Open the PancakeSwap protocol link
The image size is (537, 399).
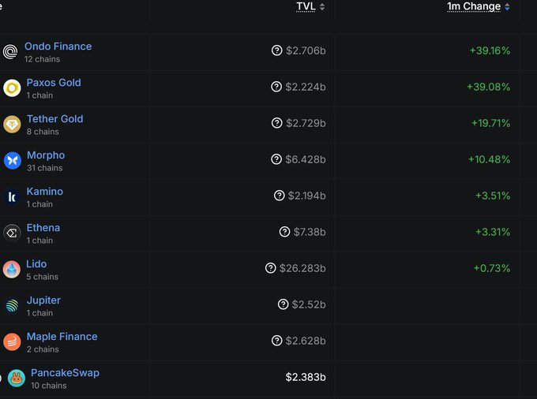[x=65, y=373]
